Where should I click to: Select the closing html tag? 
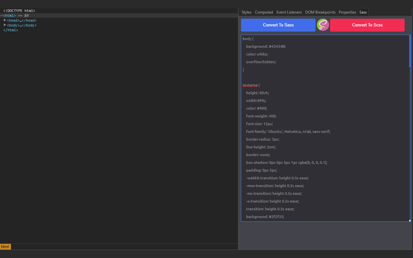[10, 30]
